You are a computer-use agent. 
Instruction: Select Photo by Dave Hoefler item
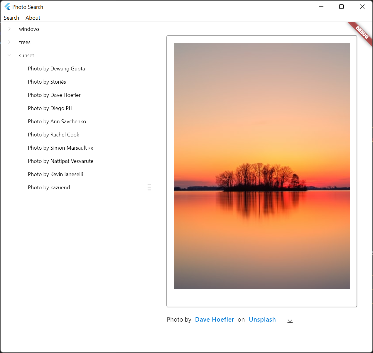(x=54, y=95)
